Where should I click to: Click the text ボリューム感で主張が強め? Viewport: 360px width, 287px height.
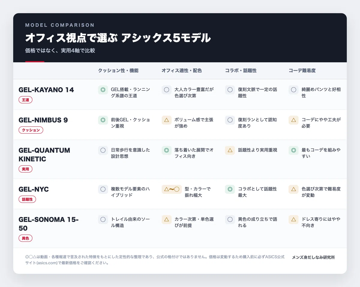(x=194, y=123)
